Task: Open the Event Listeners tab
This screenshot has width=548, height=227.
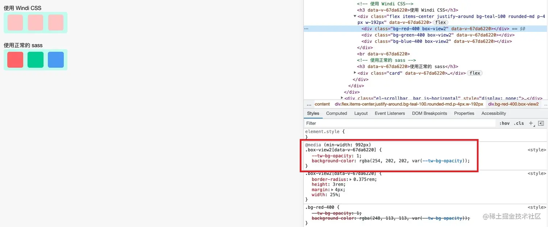Action: point(390,113)
